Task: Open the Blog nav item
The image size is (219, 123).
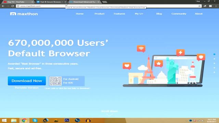Action: 159,14
